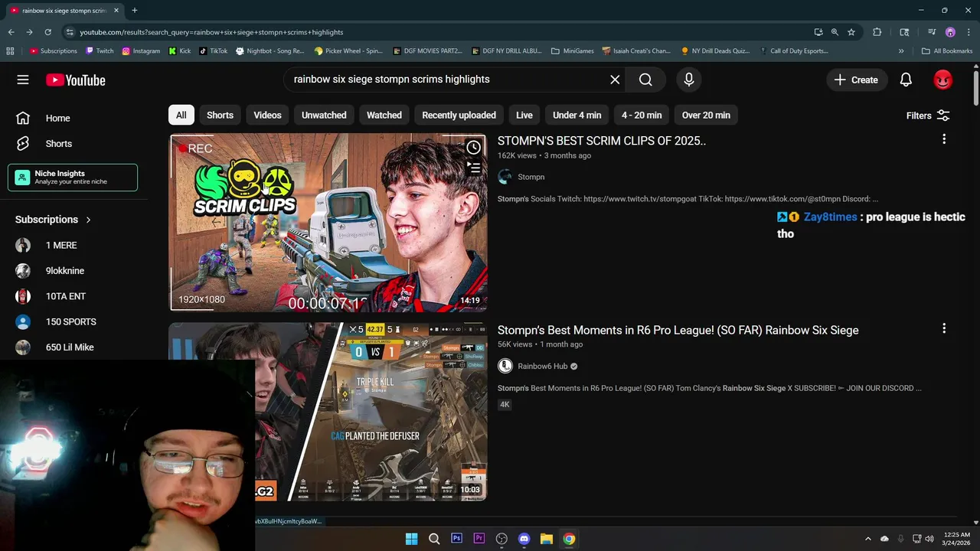Filter to Under 4 min videos

(577, 115)
